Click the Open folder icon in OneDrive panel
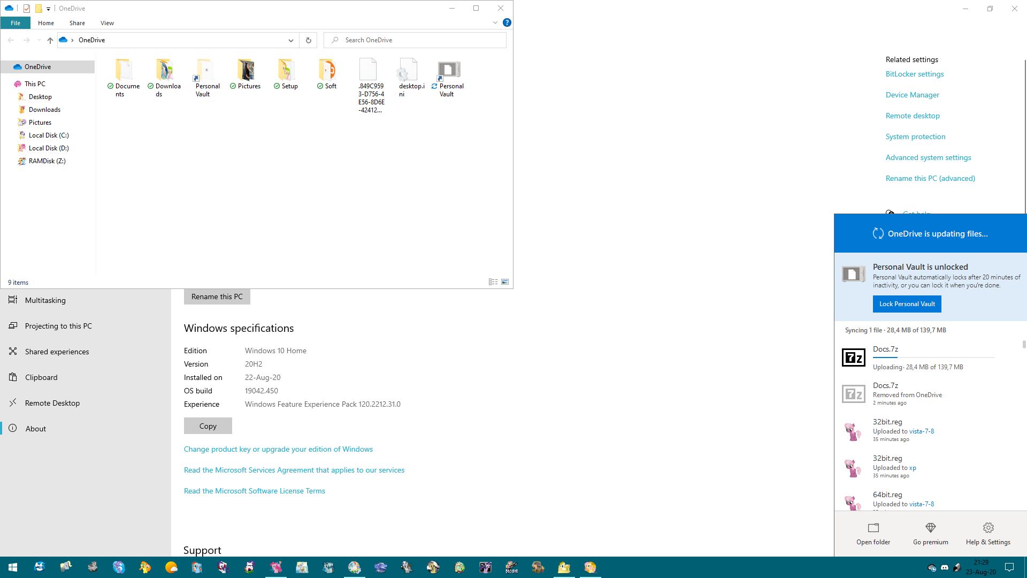Image resolution: width=1027 pixels, height=578 pixels. click(x=873, y=528)
